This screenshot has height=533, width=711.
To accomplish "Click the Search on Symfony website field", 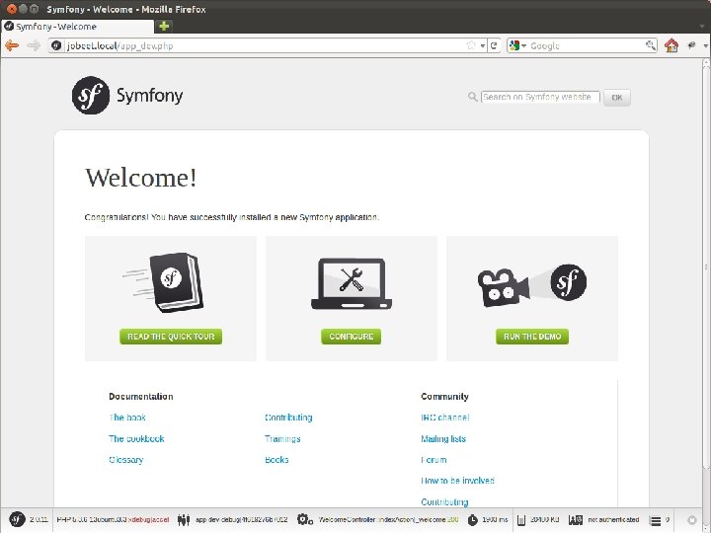I will coord(540,97).
